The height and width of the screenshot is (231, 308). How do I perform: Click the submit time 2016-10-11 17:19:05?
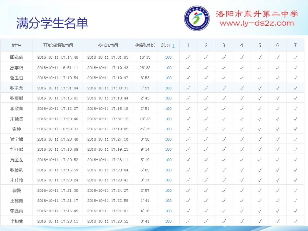[x=108, y=129]
